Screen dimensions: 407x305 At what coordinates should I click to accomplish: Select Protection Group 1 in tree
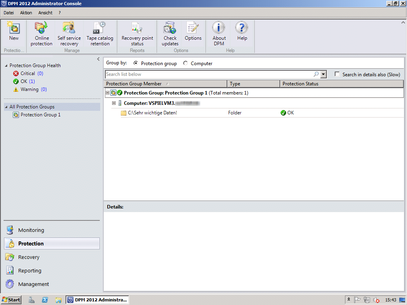click(x=41, y=115)
